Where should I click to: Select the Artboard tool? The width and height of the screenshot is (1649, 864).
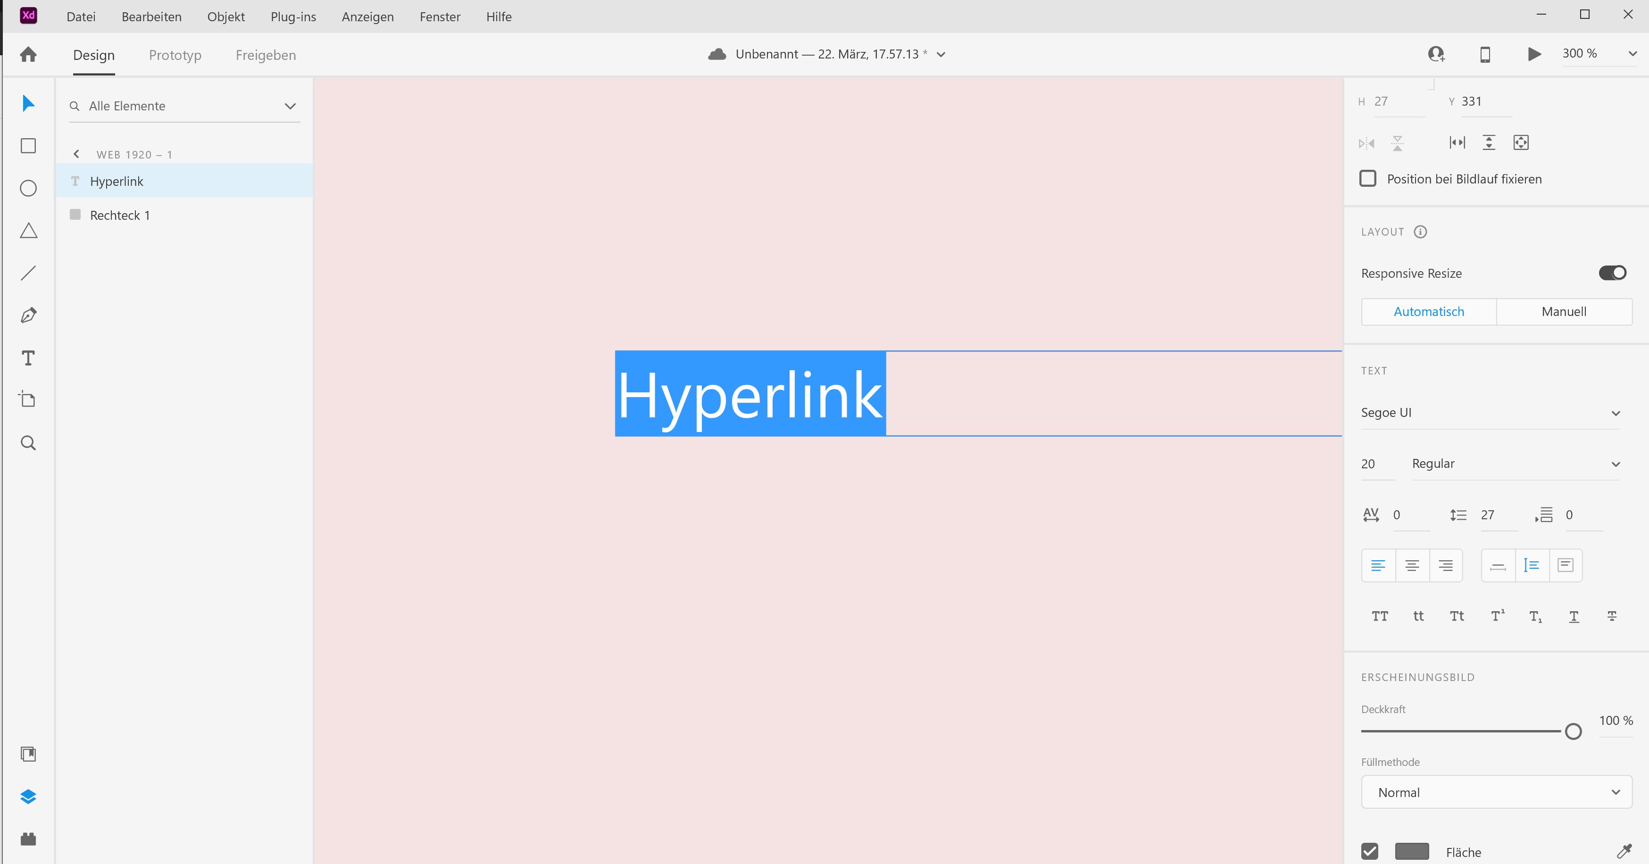(27, 399)
